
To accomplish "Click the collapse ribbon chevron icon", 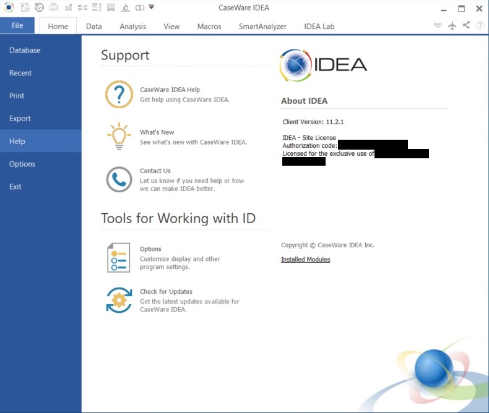I will pos(438,25).
